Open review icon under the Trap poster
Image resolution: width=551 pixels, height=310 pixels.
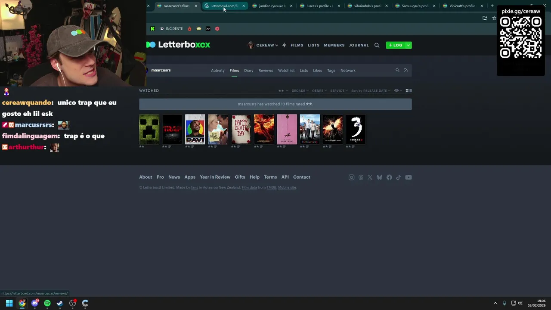[169, 146]
